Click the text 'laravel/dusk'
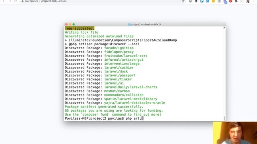The width and height of the screenshot is (257, 144). coord(116,72)
